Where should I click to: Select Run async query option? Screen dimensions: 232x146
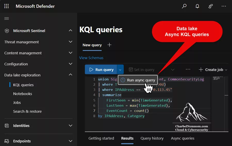138,80
